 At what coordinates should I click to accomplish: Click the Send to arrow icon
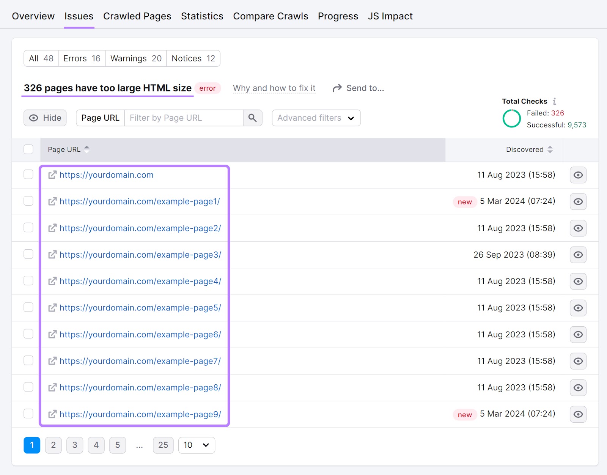(337, 88)
